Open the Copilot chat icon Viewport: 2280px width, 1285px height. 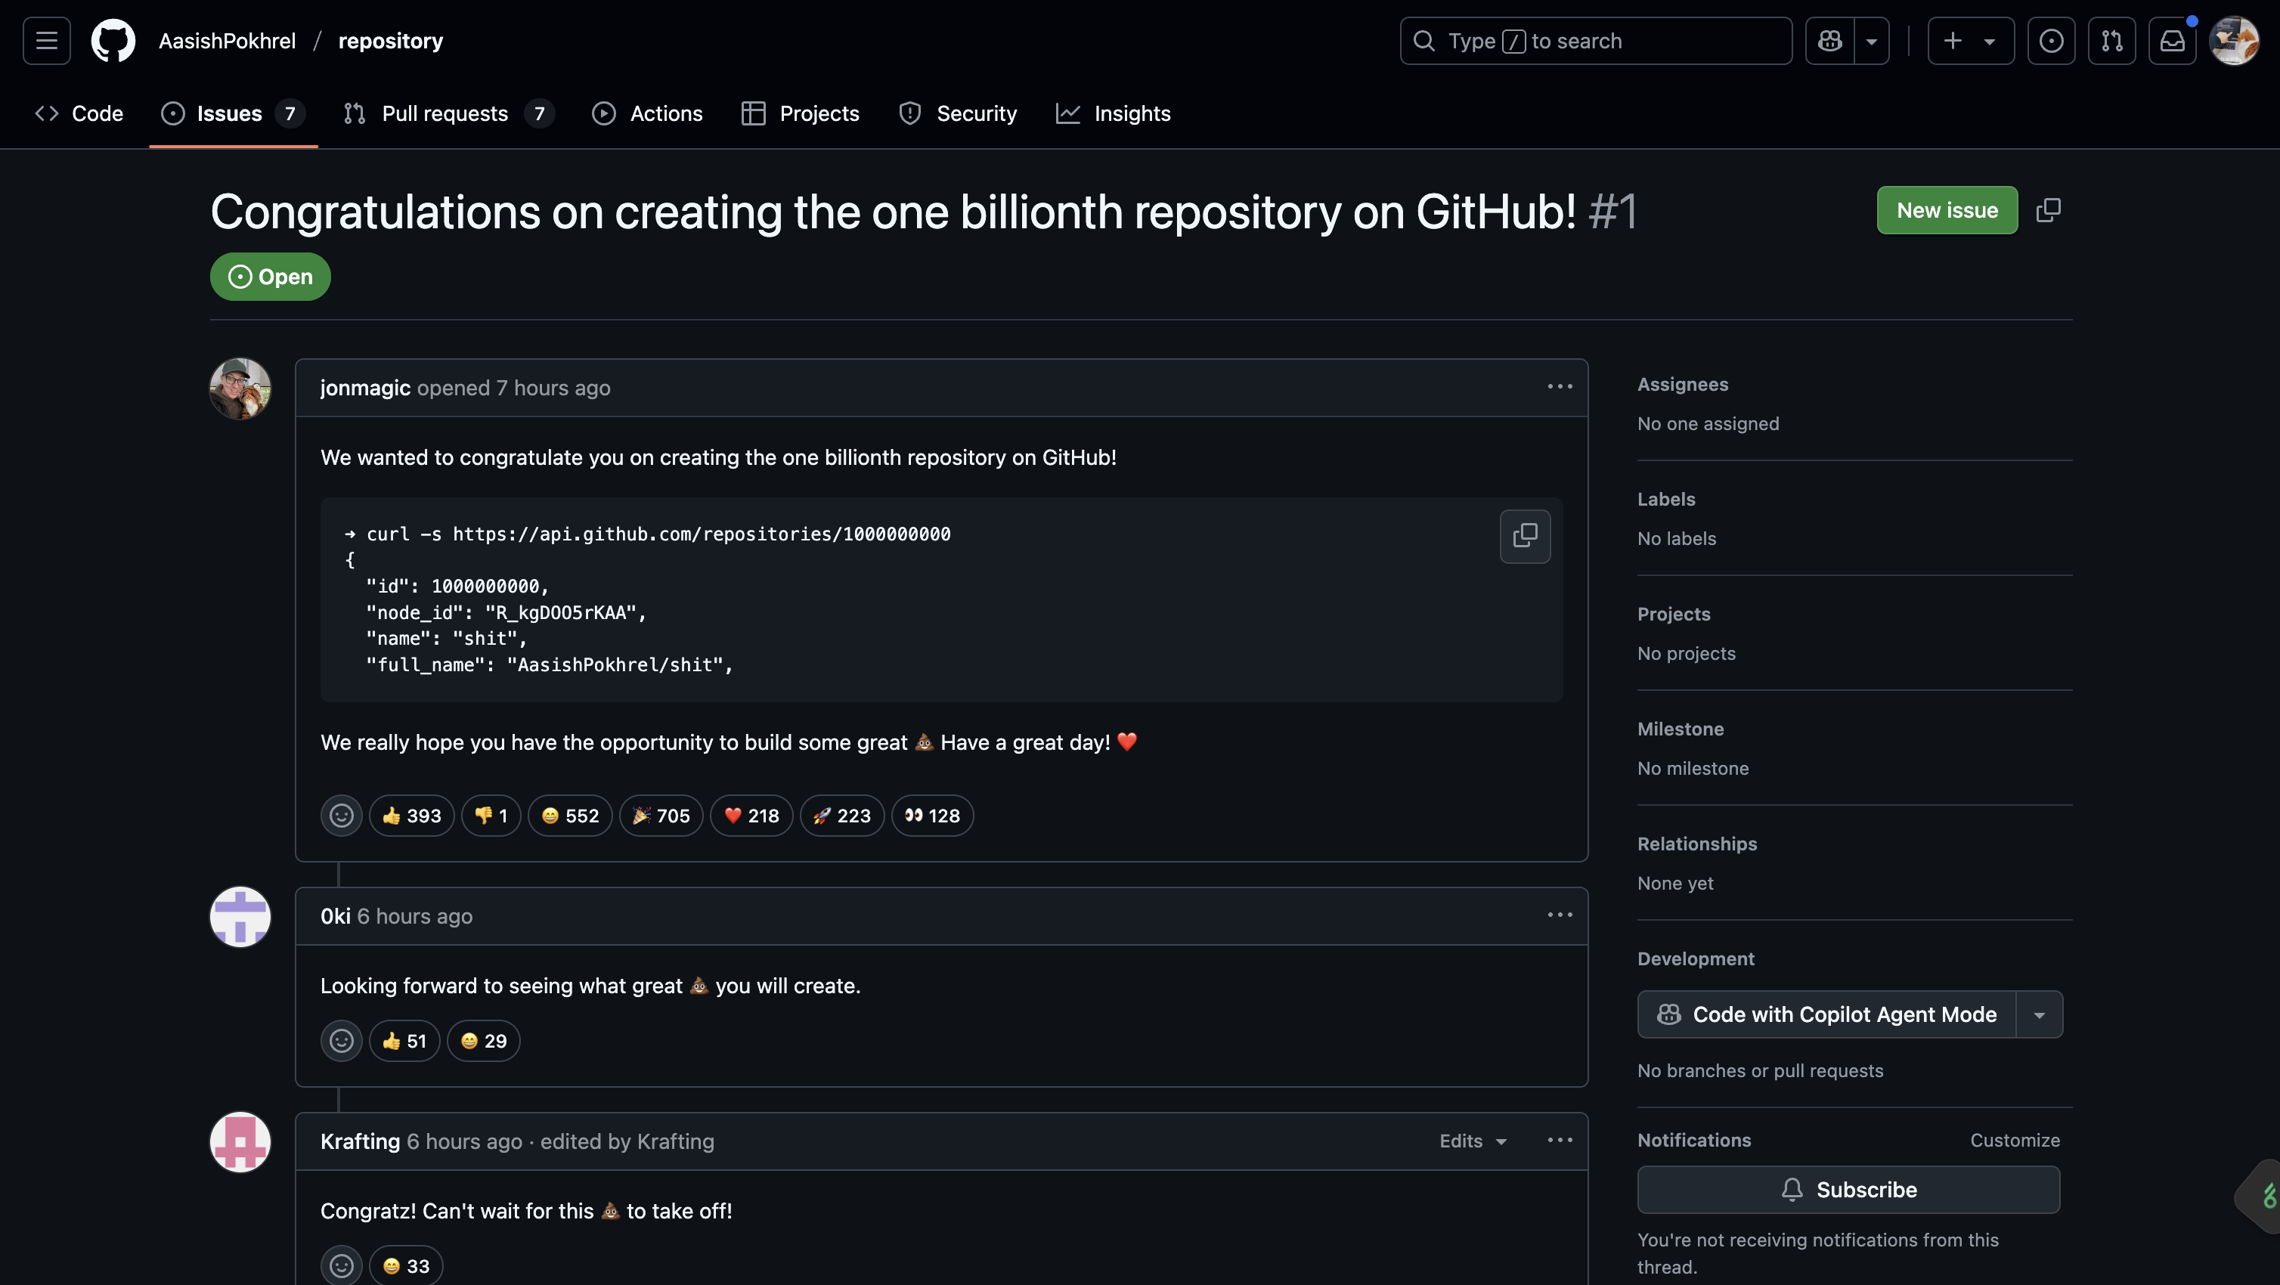coord(1829,41)
